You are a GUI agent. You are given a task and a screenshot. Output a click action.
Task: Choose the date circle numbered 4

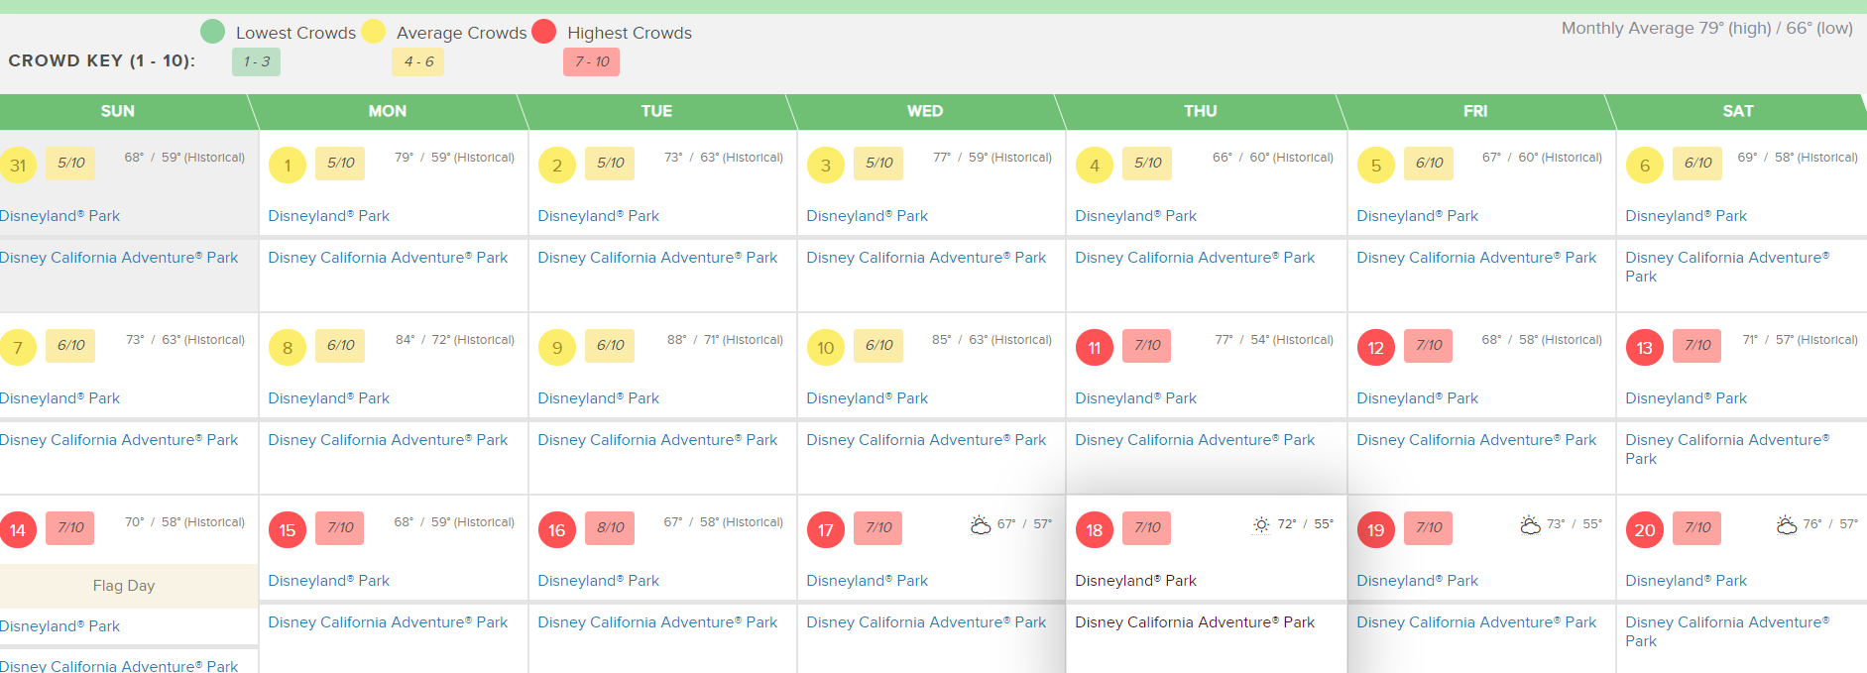[x=1095, y=166]
